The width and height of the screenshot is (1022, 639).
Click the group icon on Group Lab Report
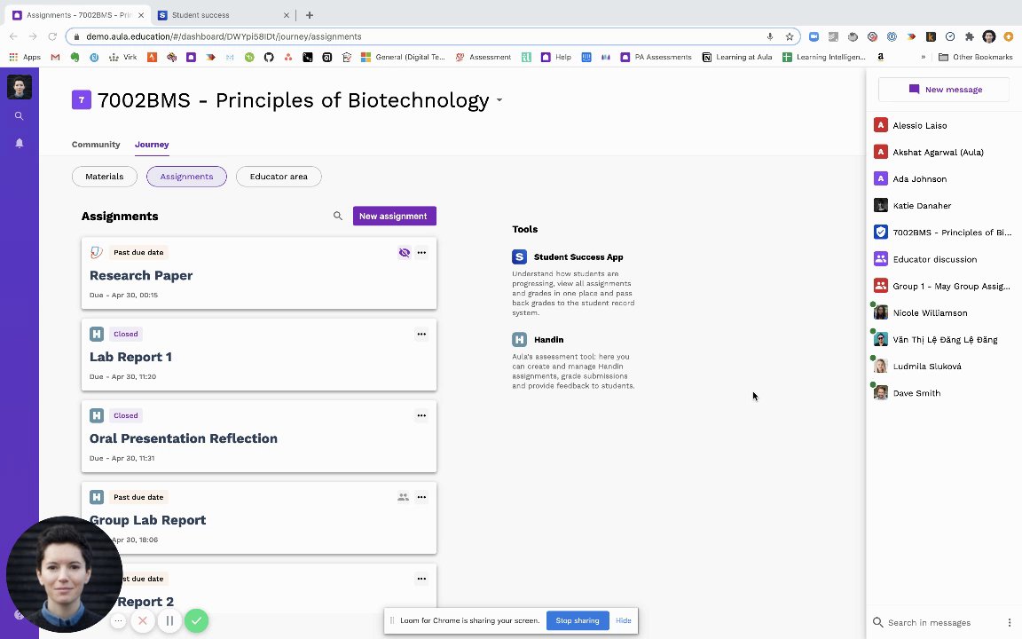403,497
